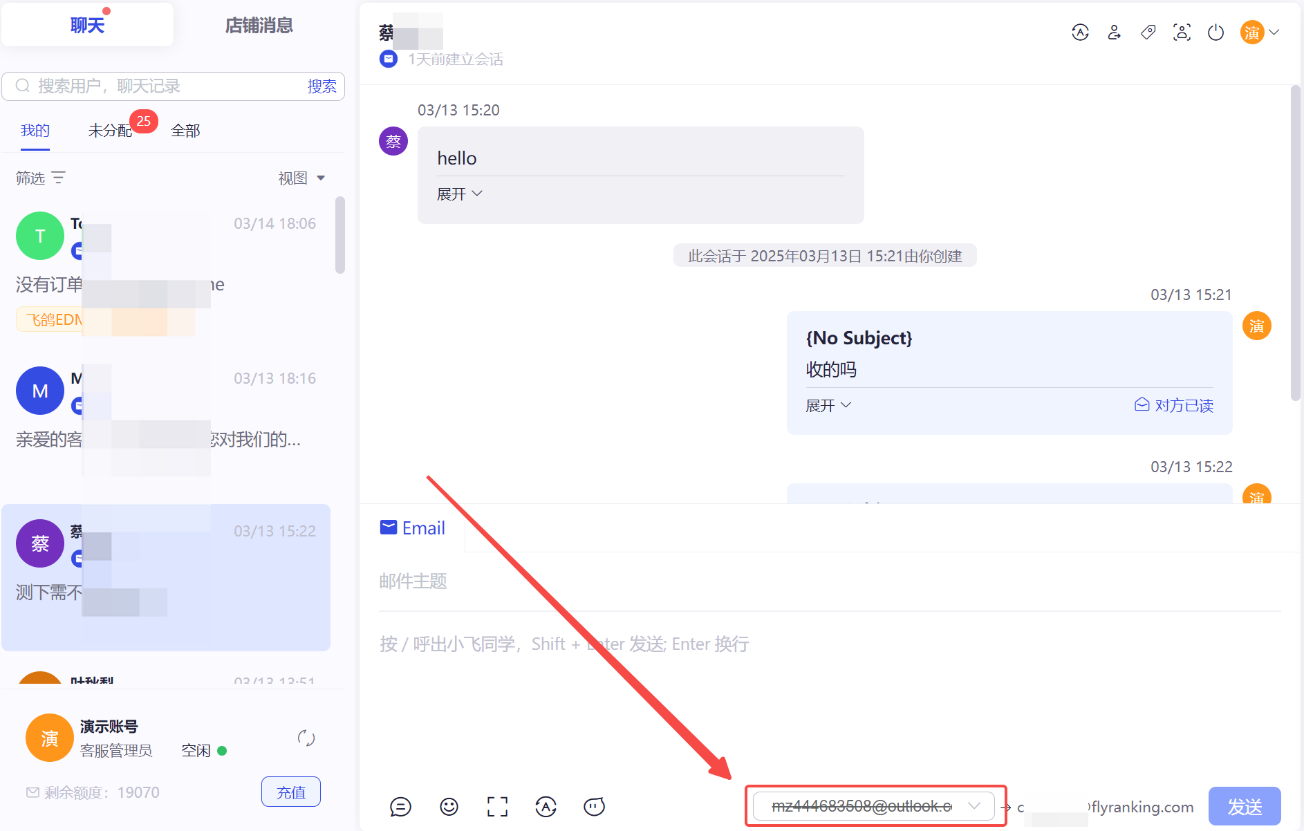
Task: Click the {No Subject} message title
Action: pos(859,337)
